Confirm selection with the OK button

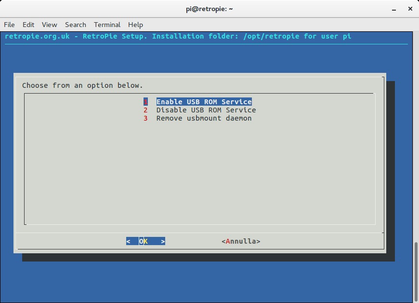pos(145,241)
